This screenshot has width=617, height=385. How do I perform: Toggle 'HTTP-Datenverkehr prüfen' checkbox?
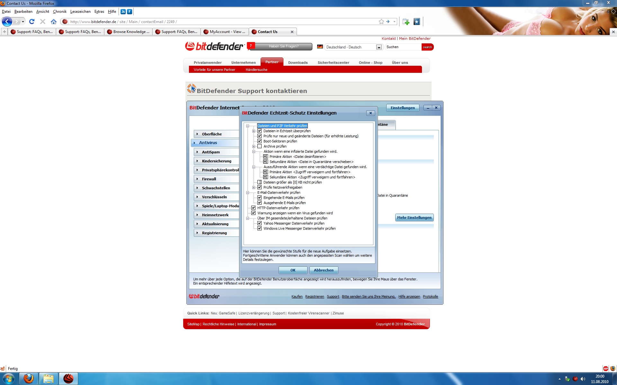pos(254,208)
